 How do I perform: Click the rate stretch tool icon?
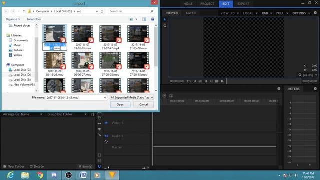(99, 135)
